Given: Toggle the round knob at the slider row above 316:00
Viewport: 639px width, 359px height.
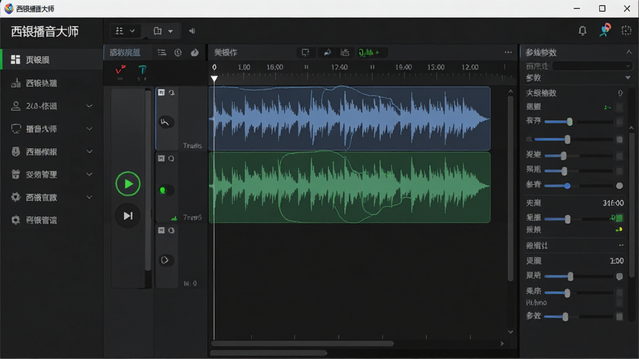Looking at the screenshot, I should [620, 186].
